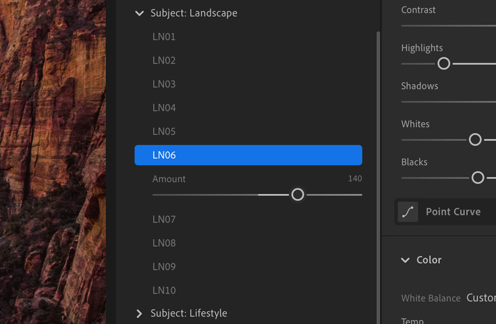Apply the LN01 preset
This screenshot has height=324, width=496.
(164, 37)
